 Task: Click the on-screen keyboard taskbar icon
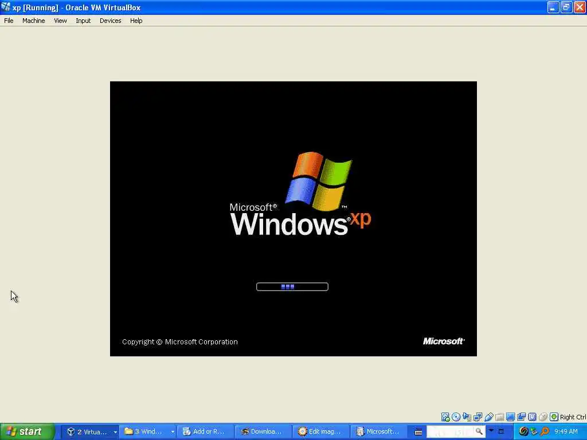click(418, 432)
